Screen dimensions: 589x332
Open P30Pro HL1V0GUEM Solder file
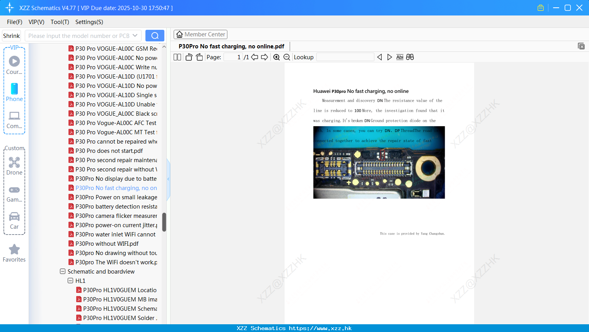[117, 318]
